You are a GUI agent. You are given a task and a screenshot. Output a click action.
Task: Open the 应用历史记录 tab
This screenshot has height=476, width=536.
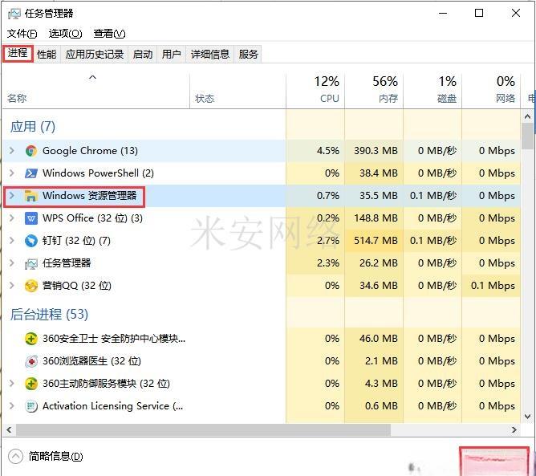tap(95, 54)
